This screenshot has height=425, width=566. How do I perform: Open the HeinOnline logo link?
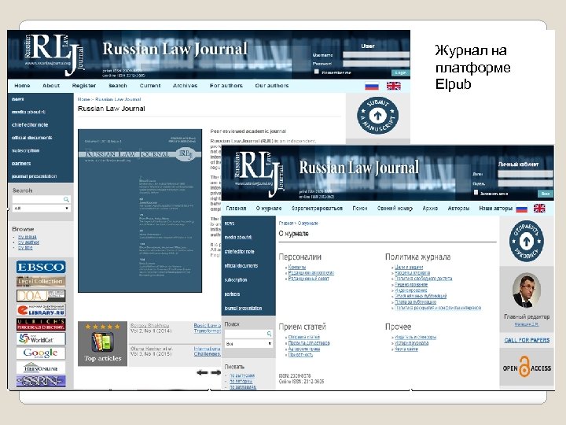click(41, 368)
